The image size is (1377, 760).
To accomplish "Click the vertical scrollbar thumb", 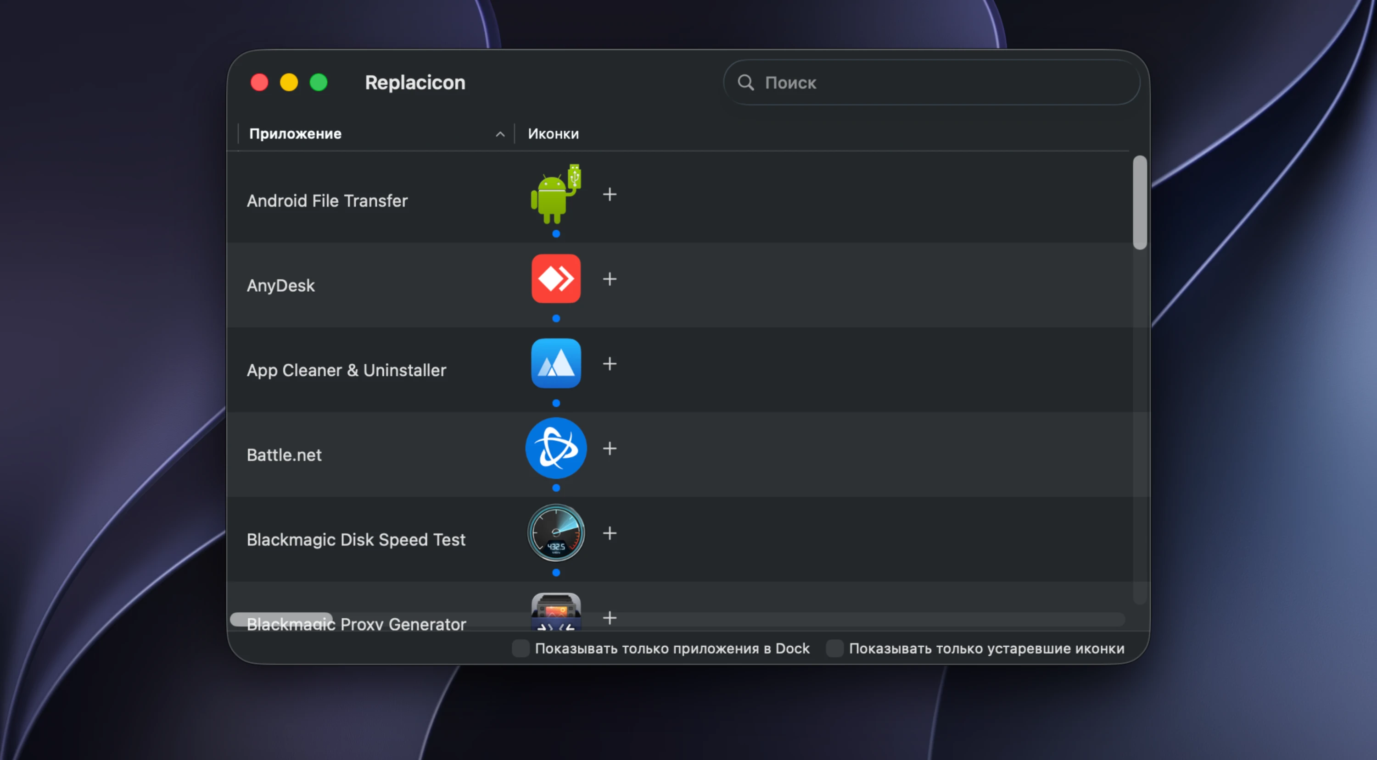I will 1140,202.
